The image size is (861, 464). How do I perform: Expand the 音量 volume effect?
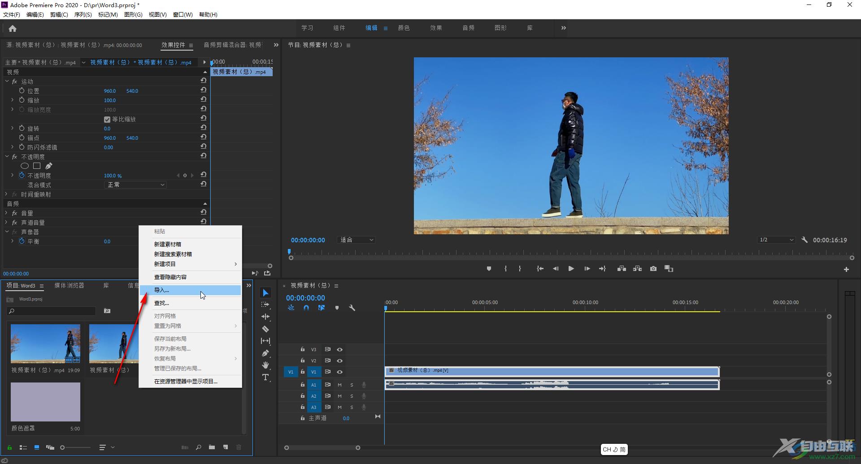tap(7, 213)
